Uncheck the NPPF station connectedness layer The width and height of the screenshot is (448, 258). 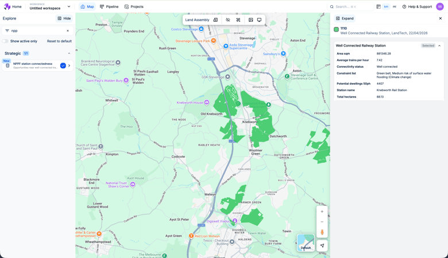point(63,65)
